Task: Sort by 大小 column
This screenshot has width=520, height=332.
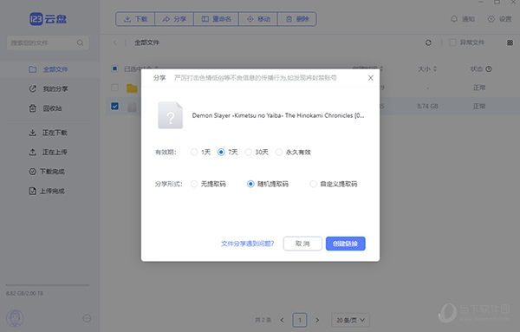Action: pyautogui.click(x=427, y=69)
